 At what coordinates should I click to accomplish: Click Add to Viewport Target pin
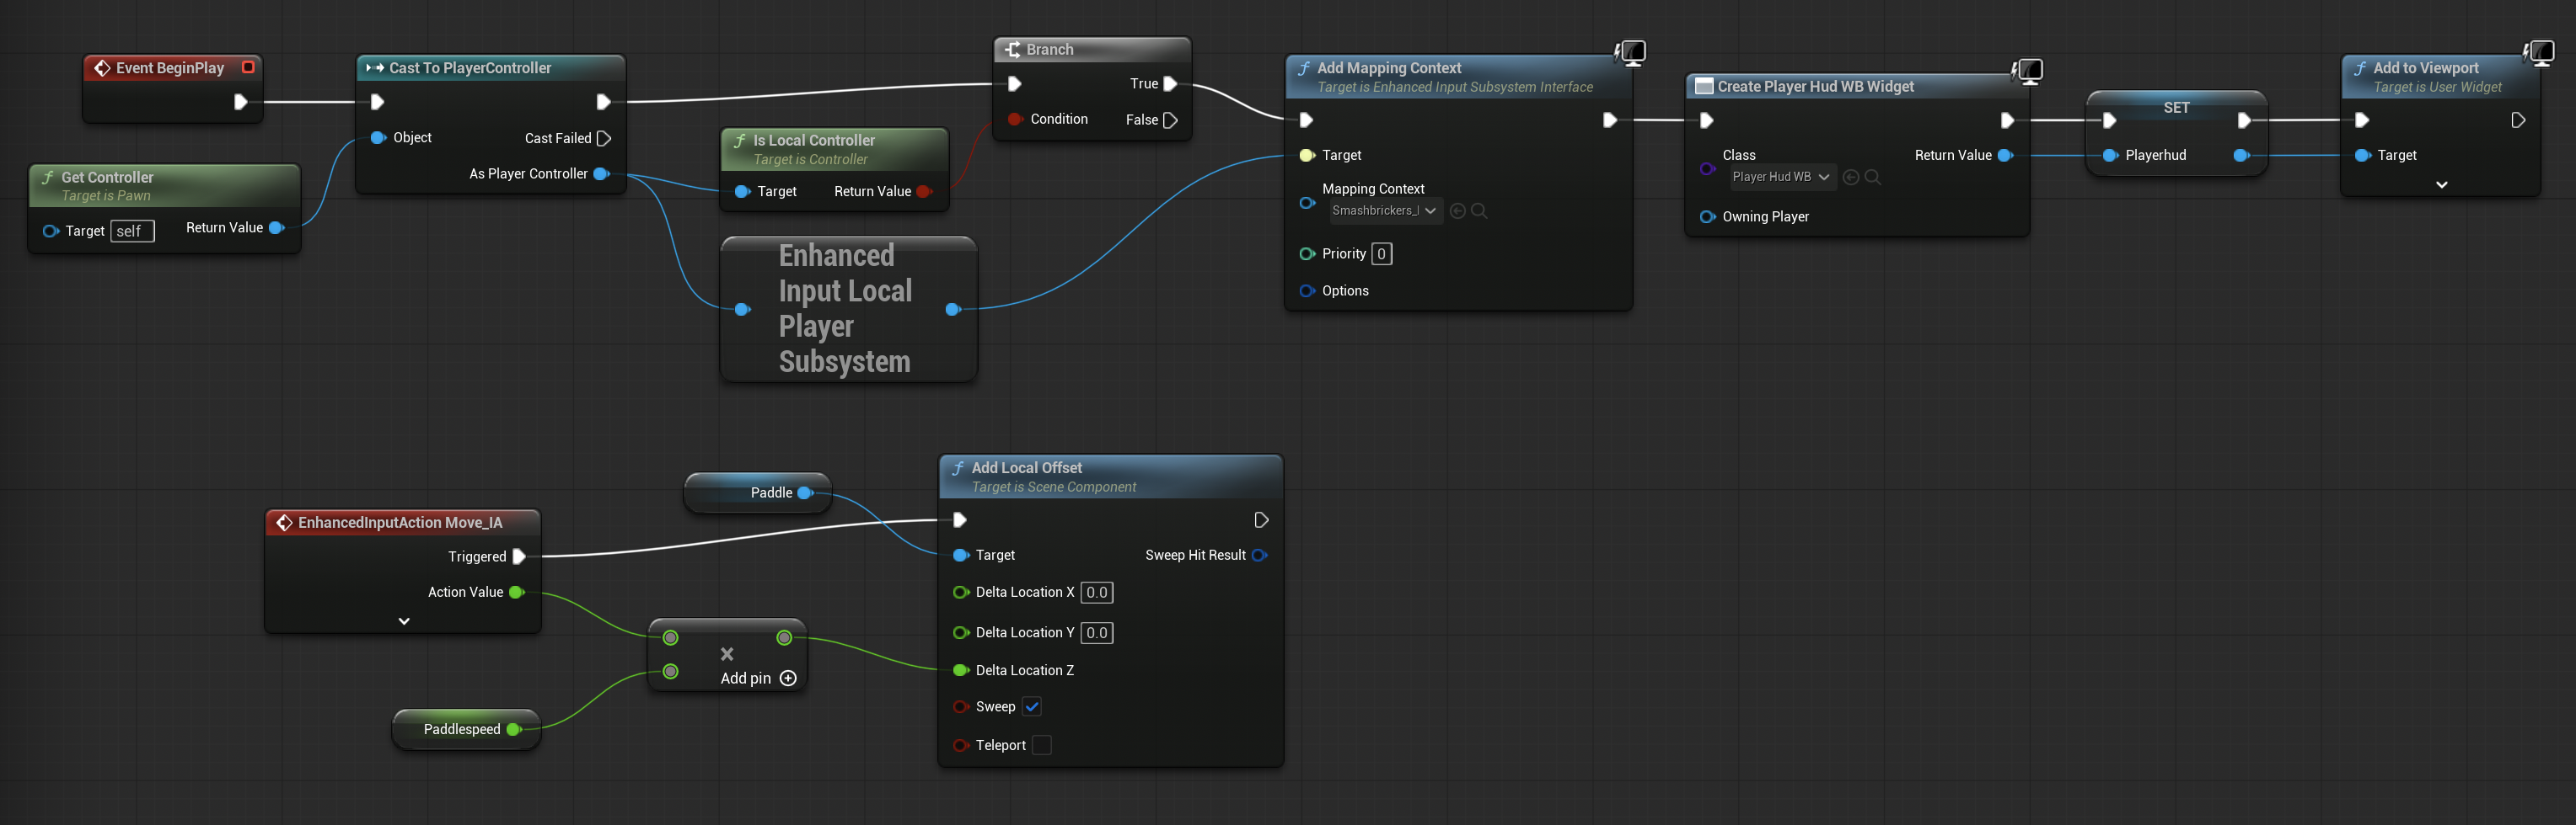2362,155
